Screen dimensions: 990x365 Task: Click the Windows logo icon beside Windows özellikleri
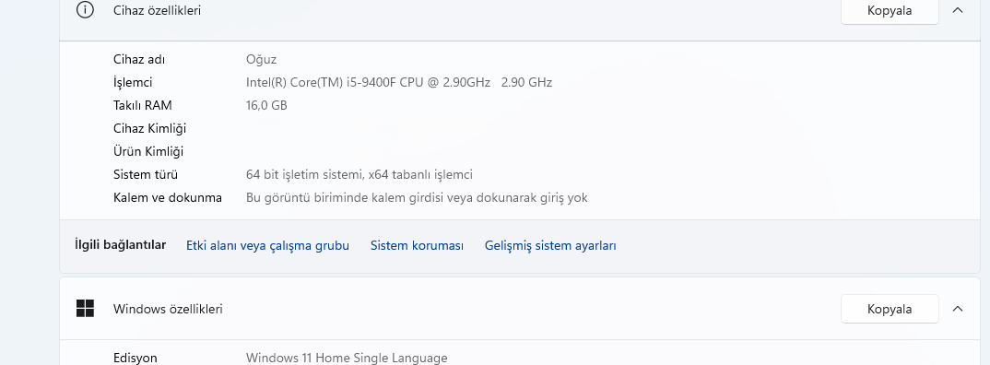pyautogui.click(x=85, y=309)
